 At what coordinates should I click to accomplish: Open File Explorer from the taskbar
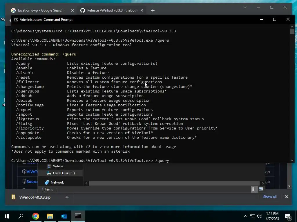[x=50, y=216]
